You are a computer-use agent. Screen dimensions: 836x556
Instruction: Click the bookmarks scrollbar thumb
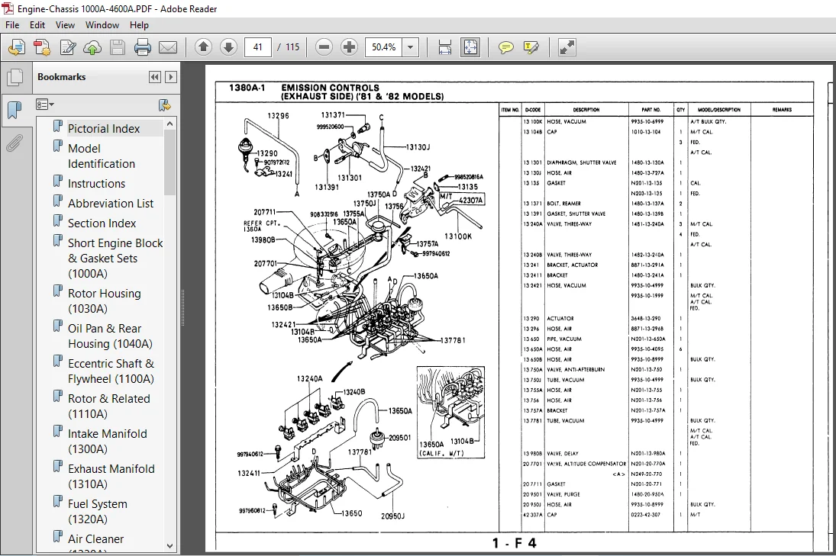(x=170, y=162)
